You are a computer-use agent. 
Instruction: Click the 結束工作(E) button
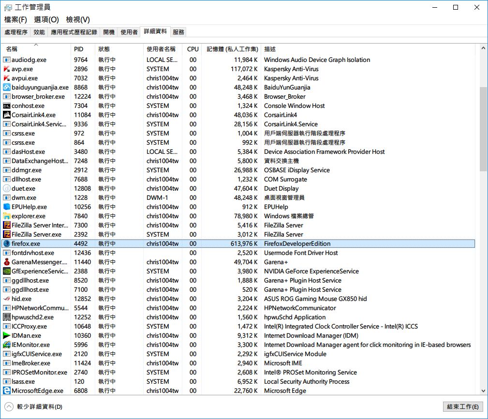pos(462,407)
